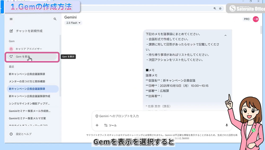The image size is (265, 150).
Task: Click the line **会議名**：新キャンペーン企画会議
Action: 170,81
